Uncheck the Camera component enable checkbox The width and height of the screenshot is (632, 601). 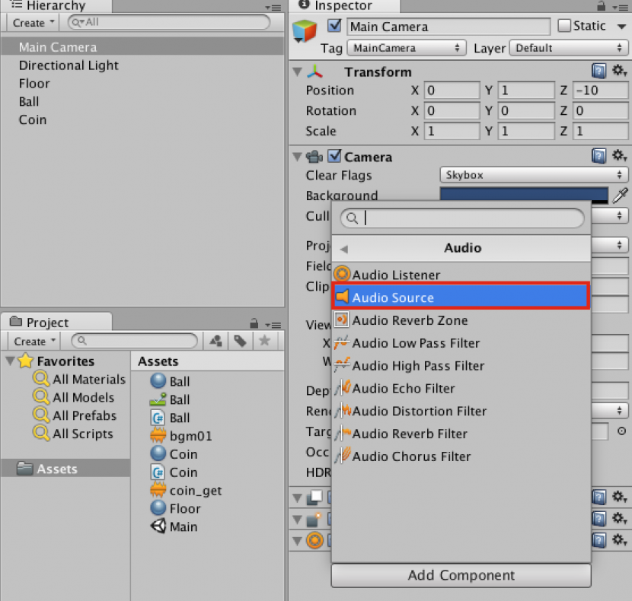click(335, 157)
